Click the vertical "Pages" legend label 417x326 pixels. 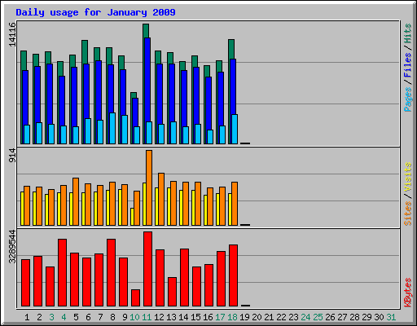tap(408, 99)
